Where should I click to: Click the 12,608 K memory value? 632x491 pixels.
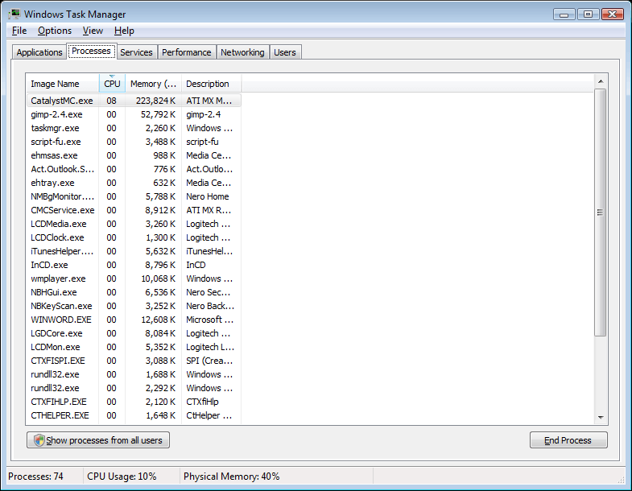(158, 320)
